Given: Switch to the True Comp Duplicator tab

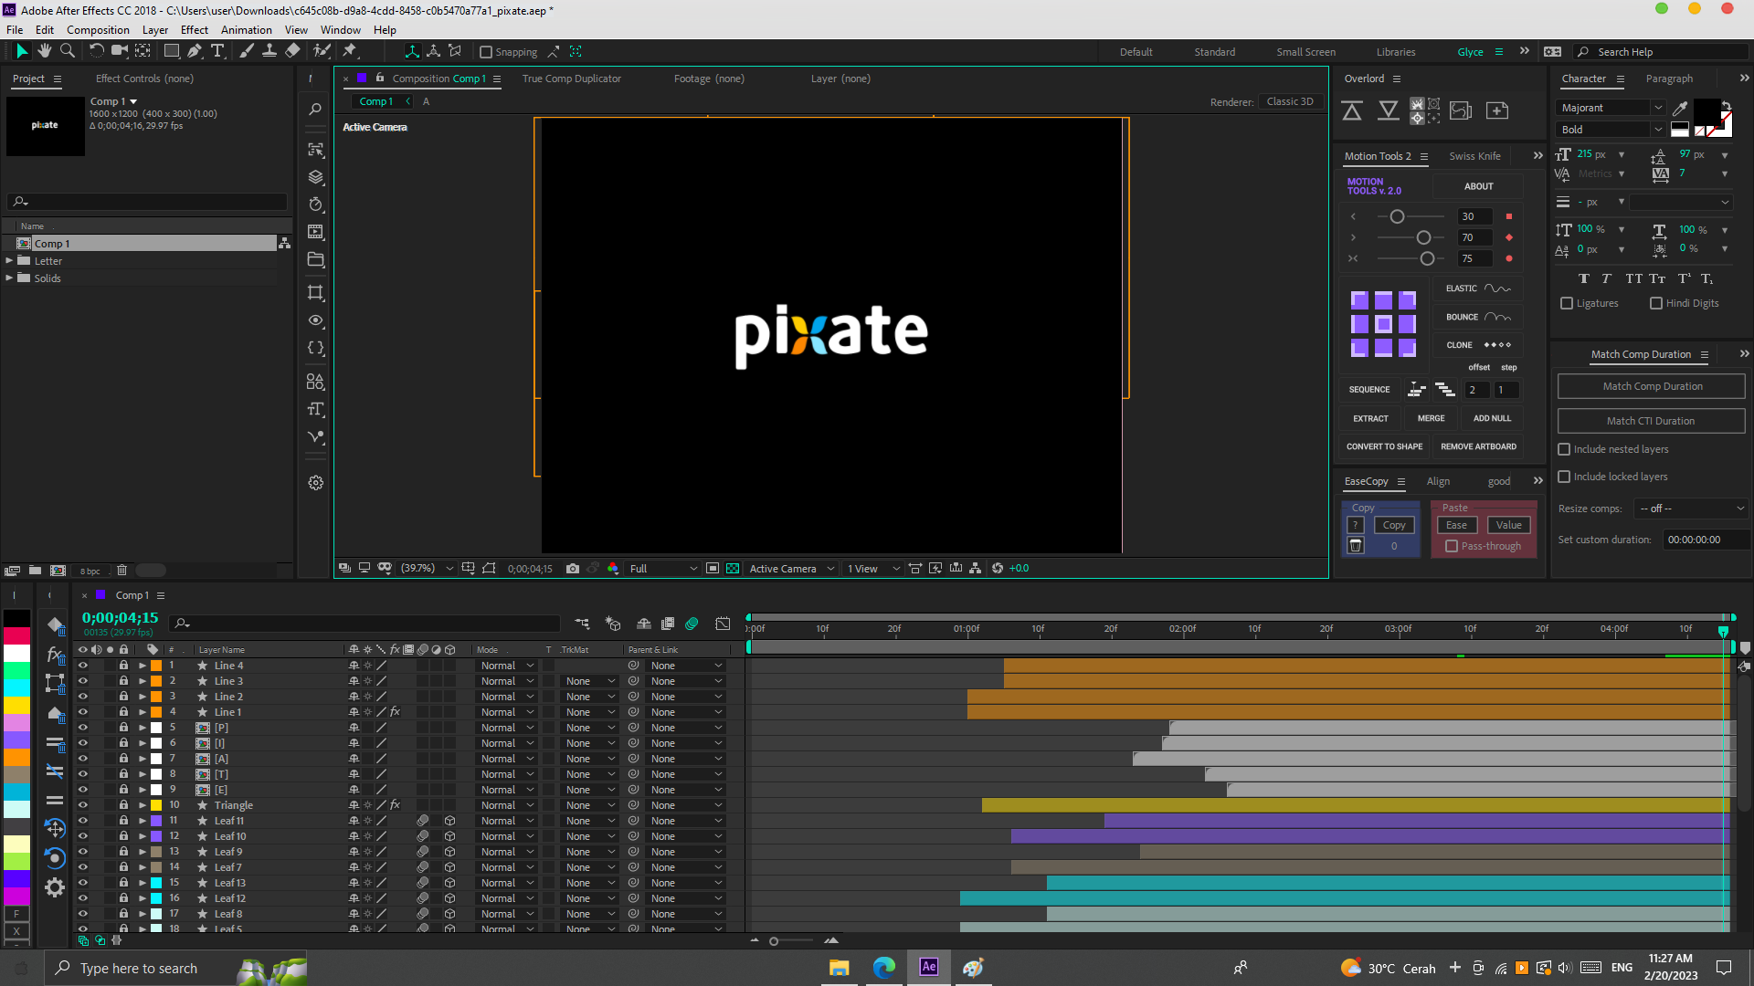Looking at the screenshot, I should [x=571, y=79].
